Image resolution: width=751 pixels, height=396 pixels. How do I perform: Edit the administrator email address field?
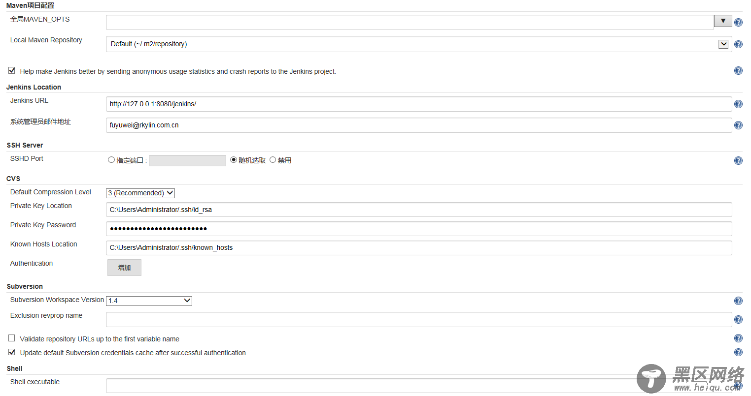419,125
